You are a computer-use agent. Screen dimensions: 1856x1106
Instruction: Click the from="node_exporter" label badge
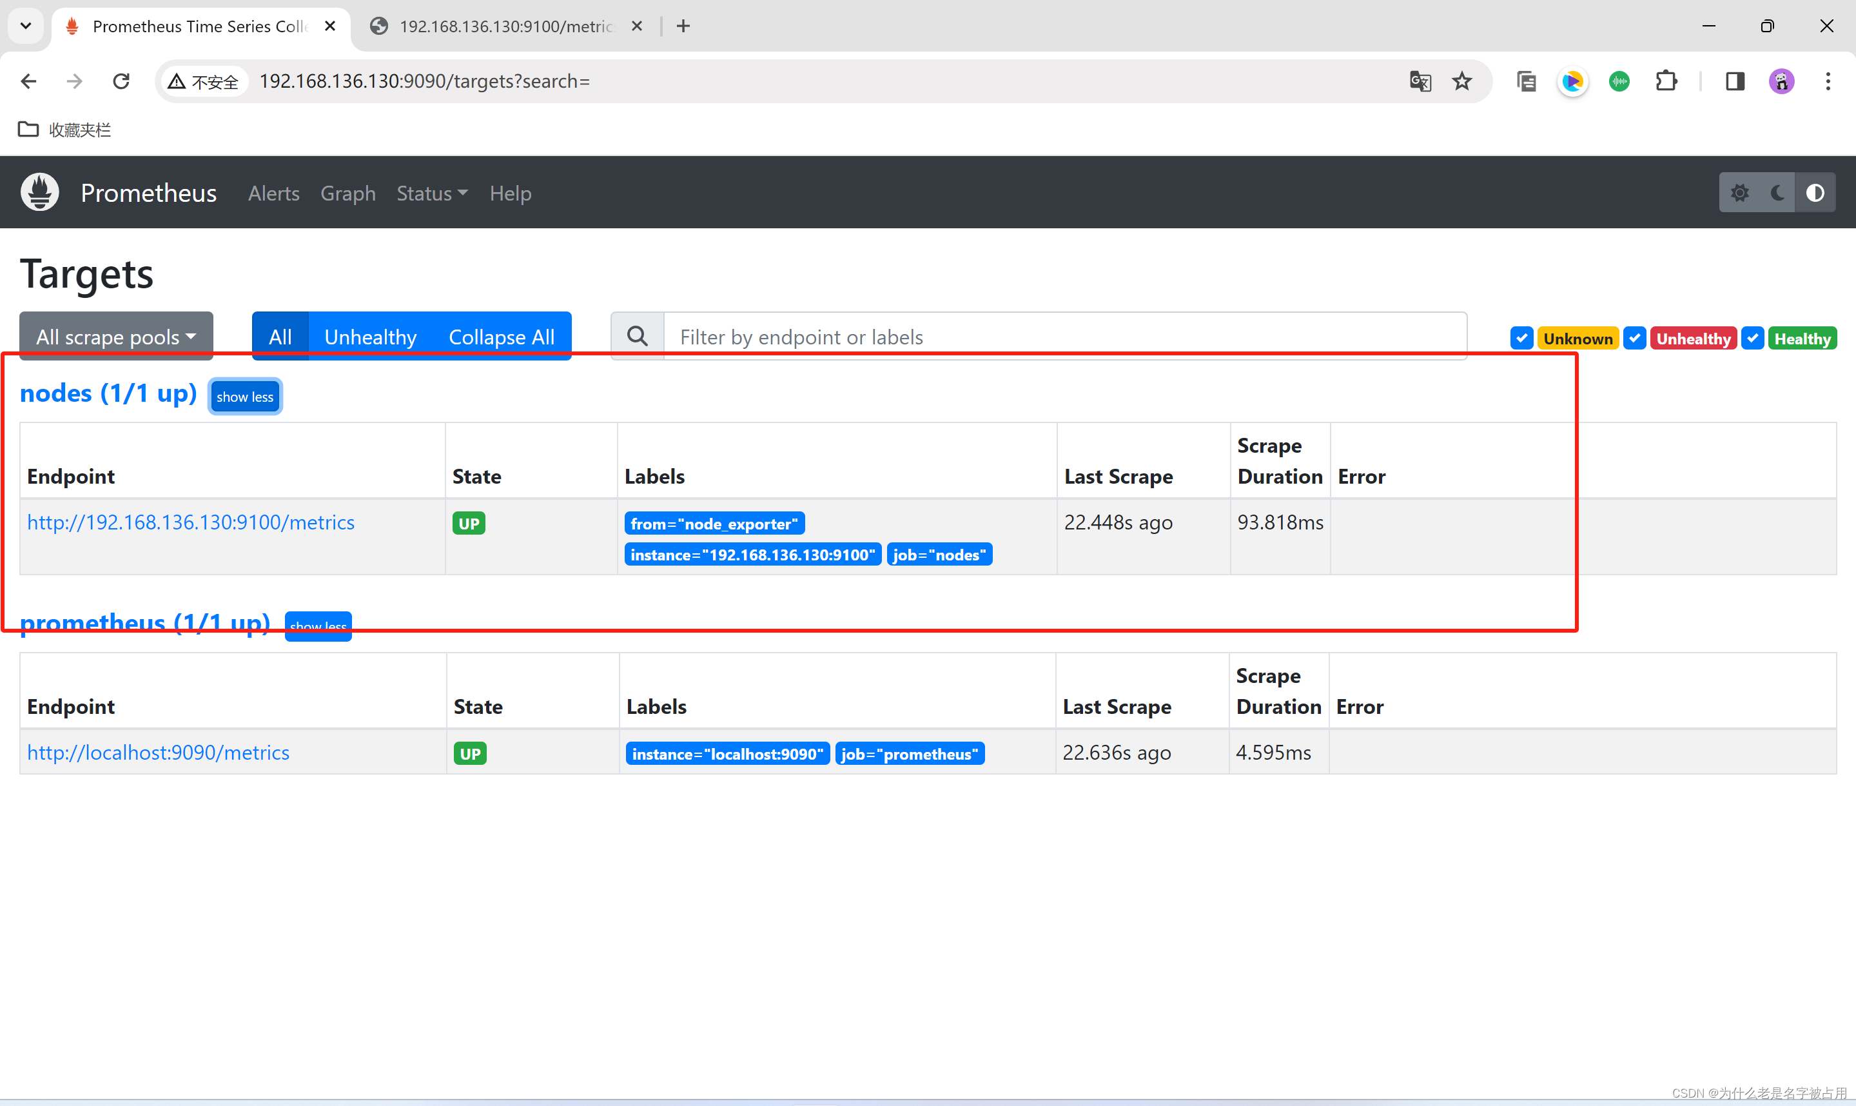(x=714, y=524)
